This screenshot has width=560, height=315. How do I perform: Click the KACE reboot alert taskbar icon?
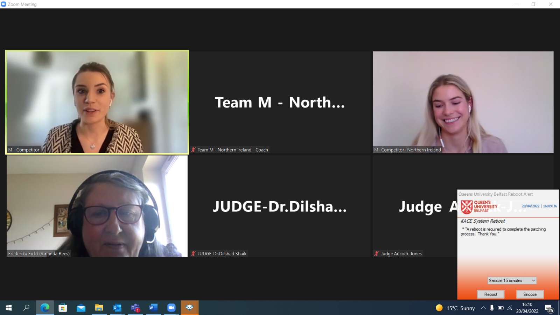189,308
